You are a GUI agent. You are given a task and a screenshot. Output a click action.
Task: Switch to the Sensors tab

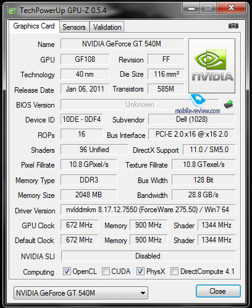pos(74,27)
